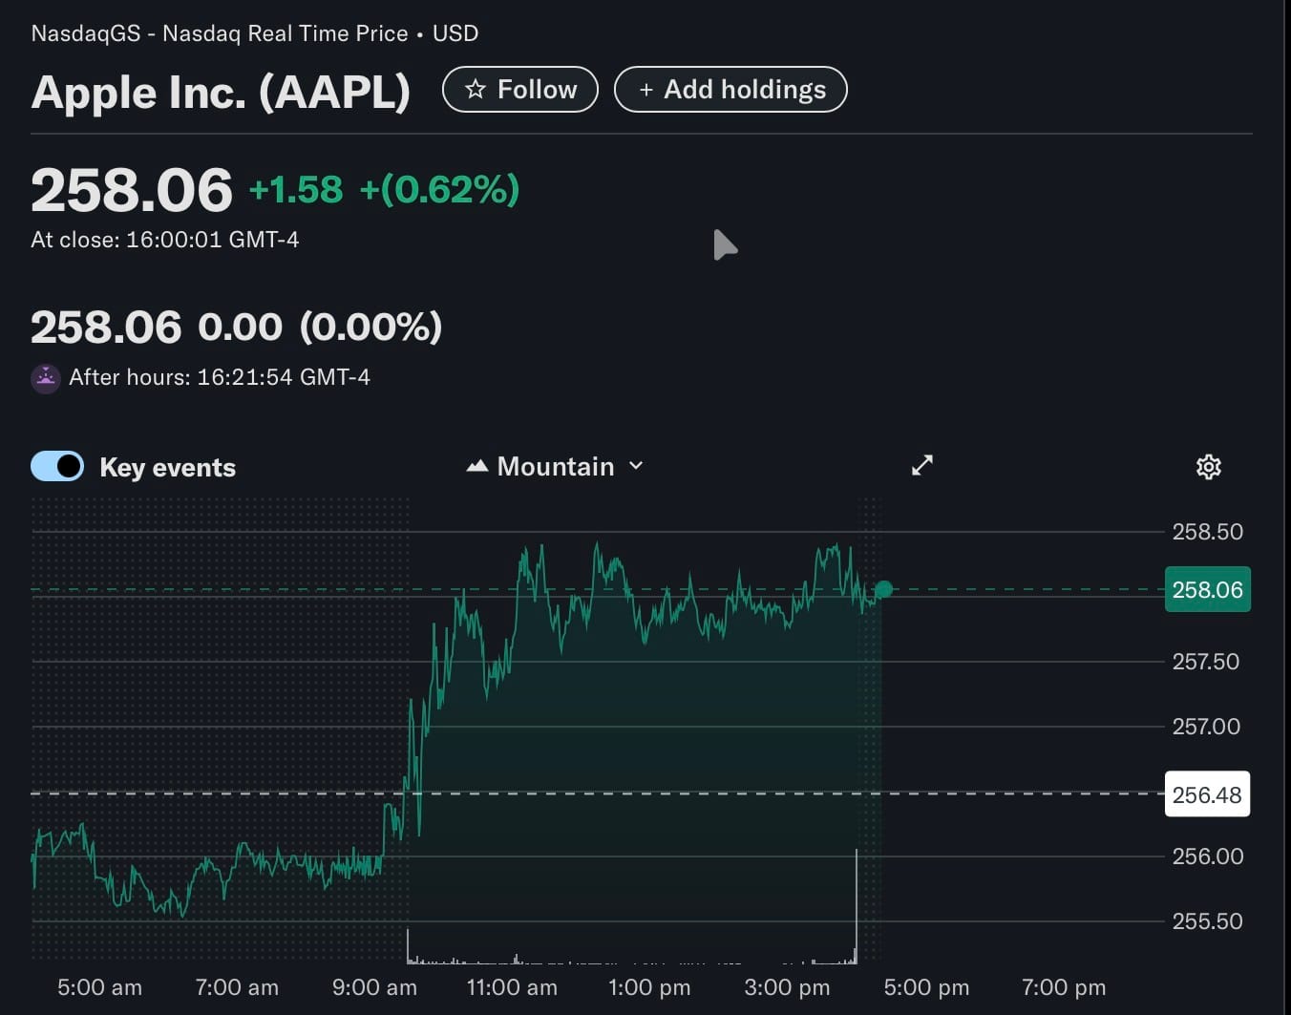Click the plus icon in Add holdings
Viewport: 1291px width, 1015px height.
[646, 90]
